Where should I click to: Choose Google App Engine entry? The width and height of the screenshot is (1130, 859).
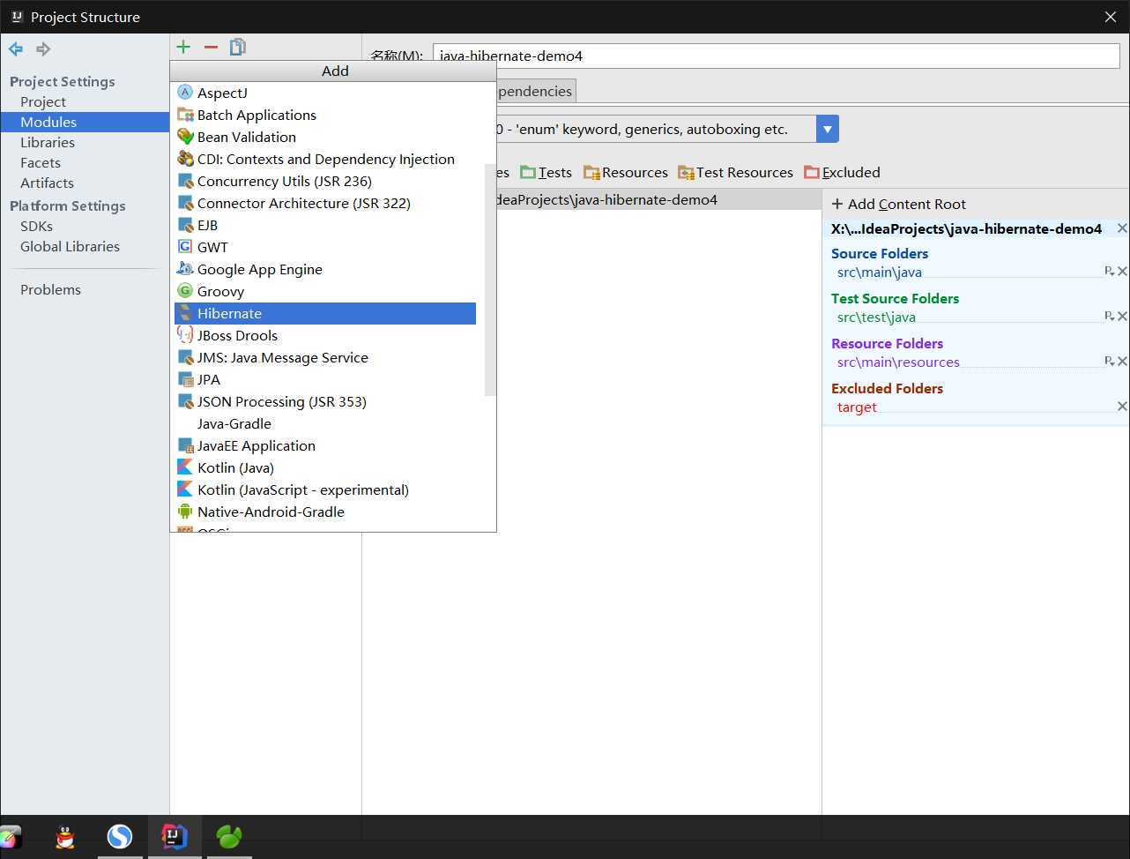[x=325, y=269]
